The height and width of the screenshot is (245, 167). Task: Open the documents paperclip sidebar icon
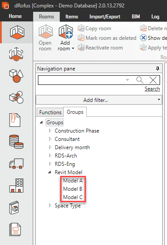click(x=15, y=120)
